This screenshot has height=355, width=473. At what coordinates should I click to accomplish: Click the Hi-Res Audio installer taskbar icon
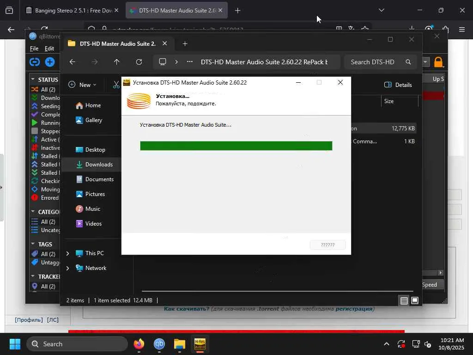point(200,344)
